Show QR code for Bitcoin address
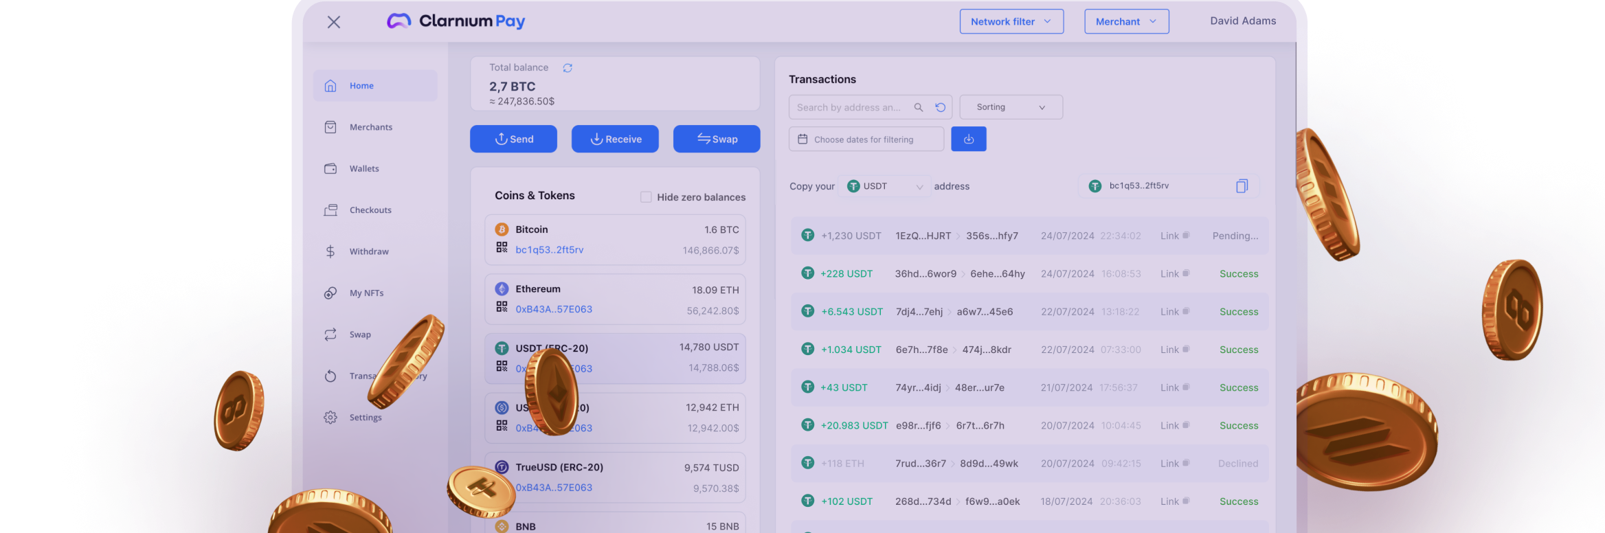Viewport: 1605px width, 533px height. click(x=502, y=247)
